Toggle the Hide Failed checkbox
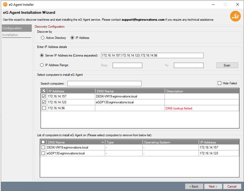 [x=219, y=83]
